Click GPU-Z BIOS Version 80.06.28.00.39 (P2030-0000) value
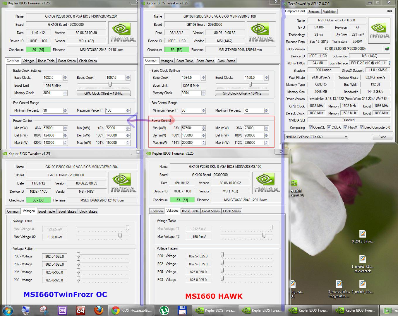This screenshot has height=316, width=398. pyautogui.click(x=345, y=49)
